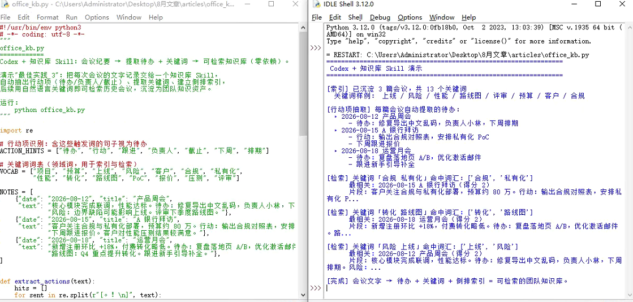Click the '# 行动项识别' comment line in editor

click(74, 144)
